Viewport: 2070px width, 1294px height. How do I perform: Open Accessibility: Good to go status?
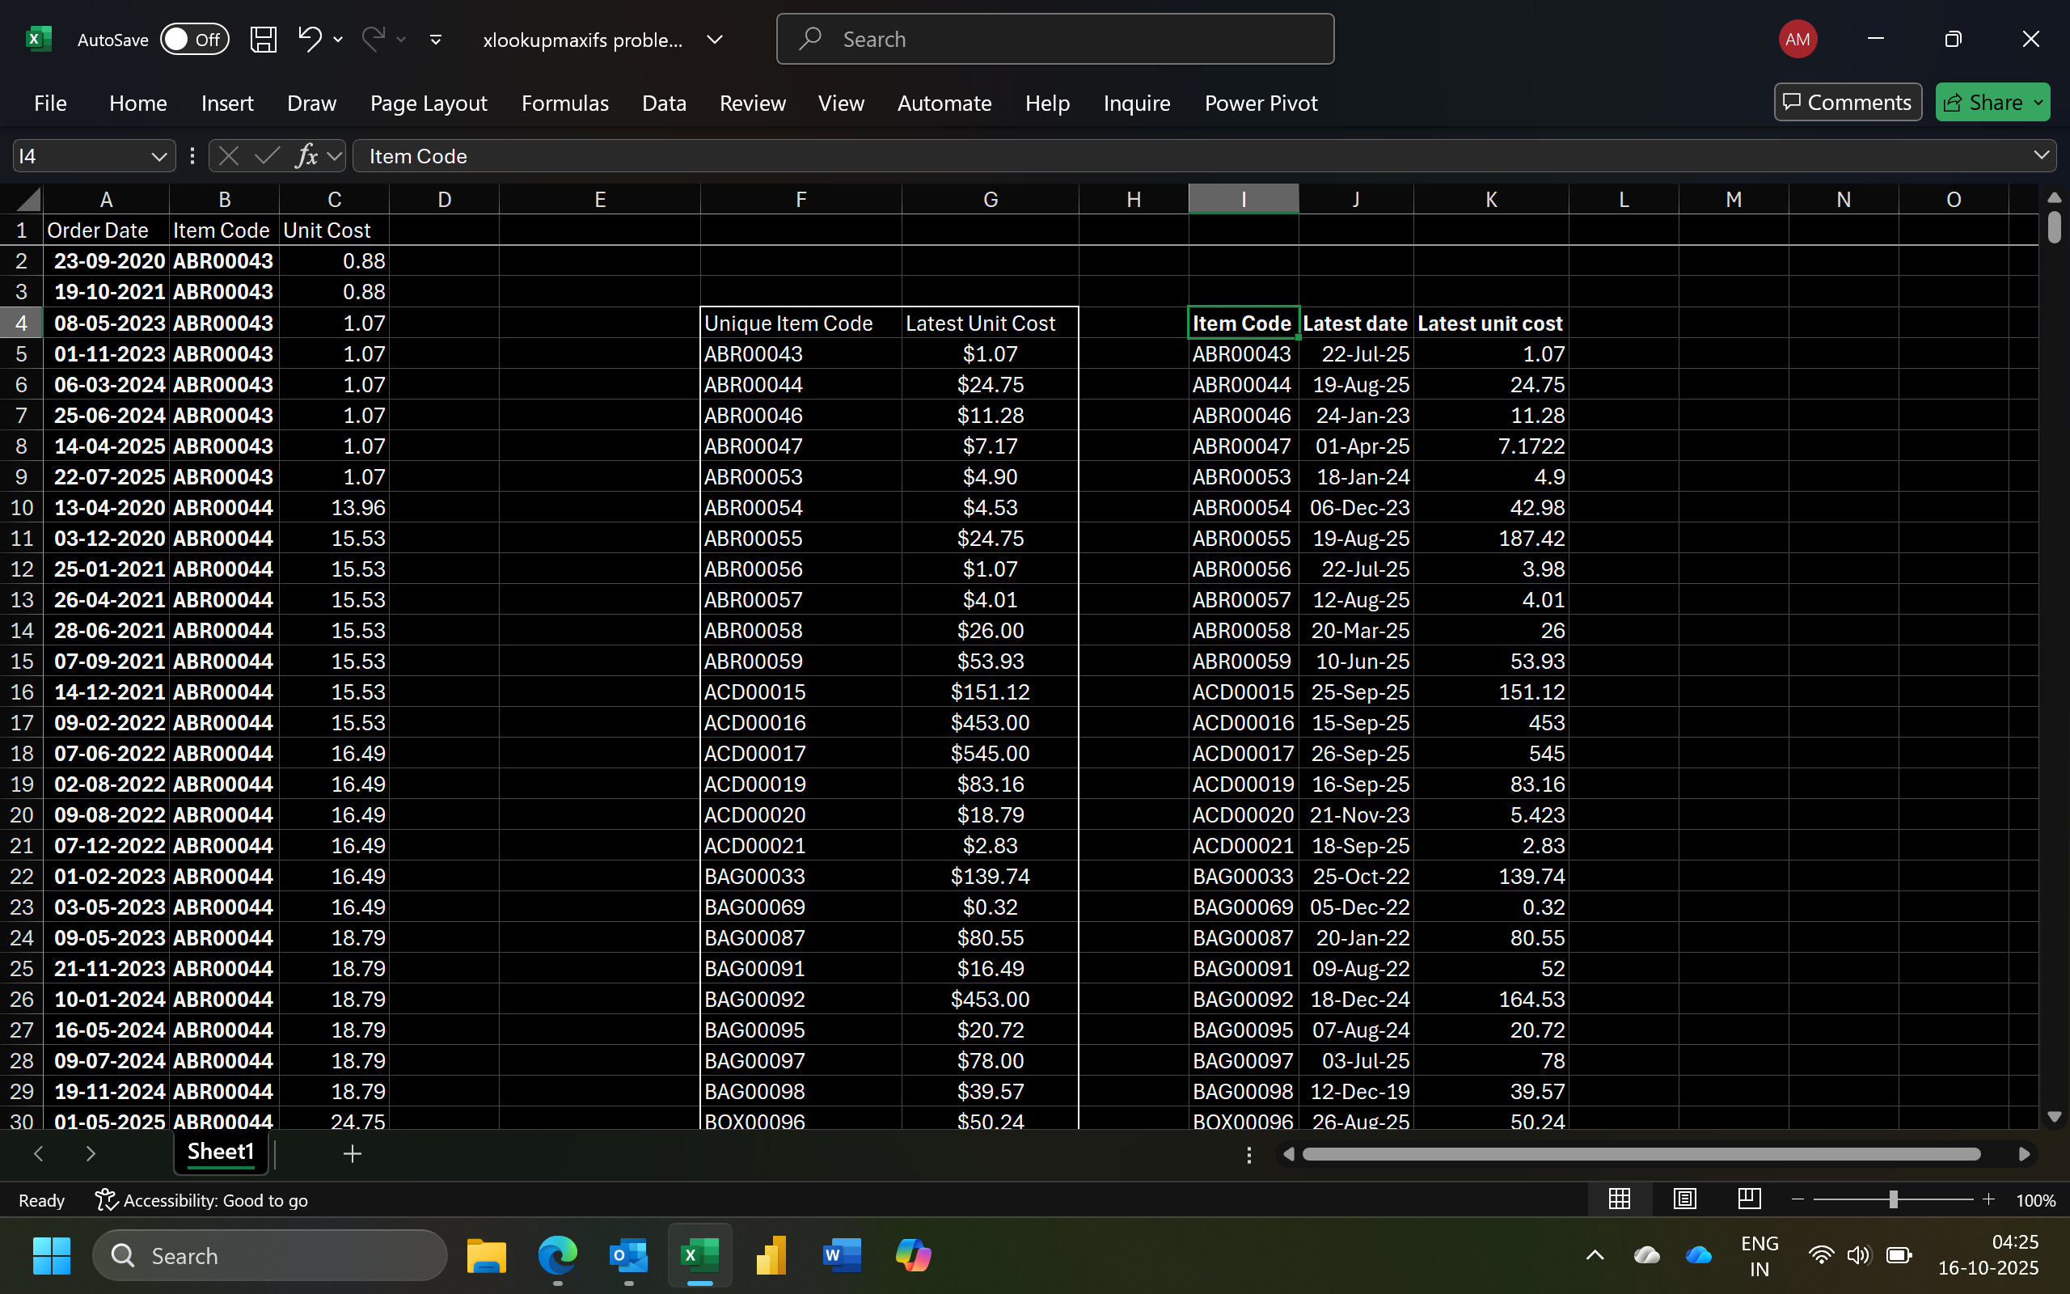(x=202, y=1200)
